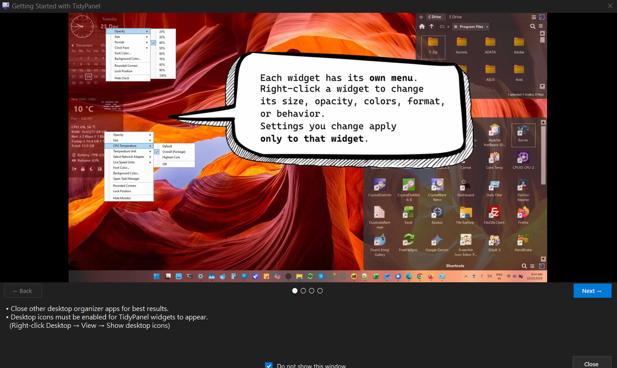617x368 pixels.
Task: Open the FileZilla Client shortcut icon
Action: click(494, 212)
